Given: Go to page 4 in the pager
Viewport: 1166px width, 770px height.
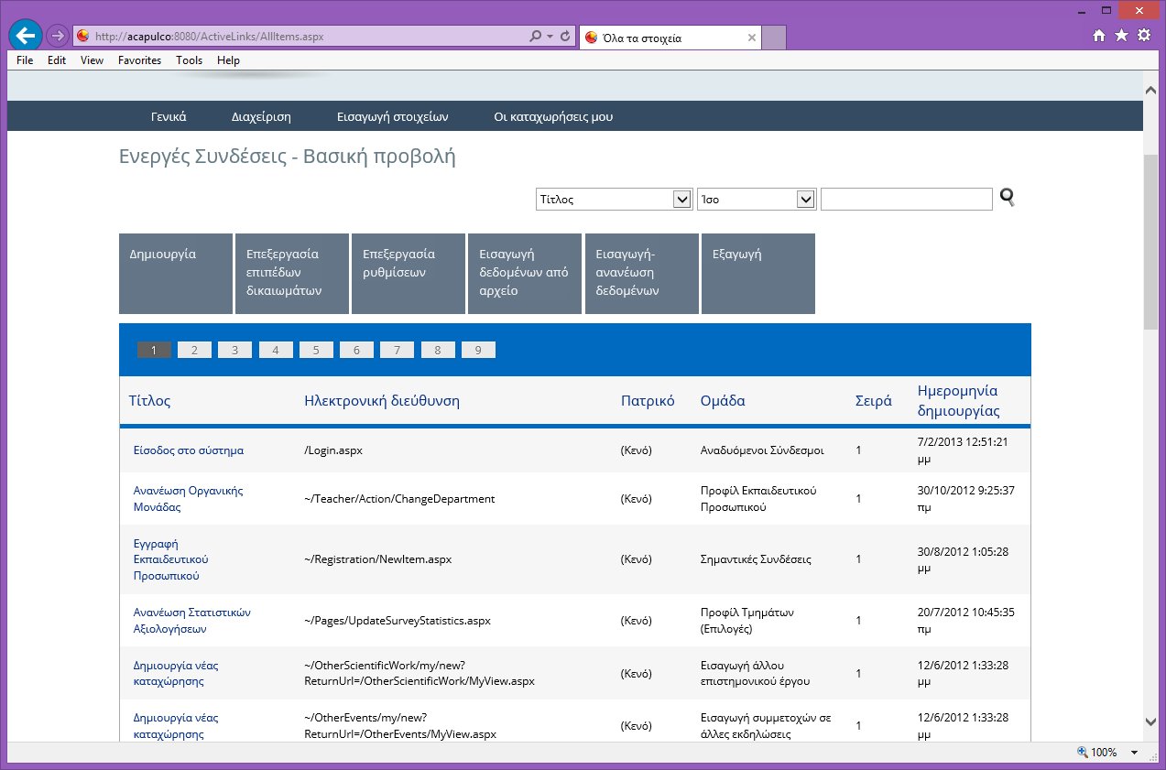Looking at the screenshot, I should (276, 350).
